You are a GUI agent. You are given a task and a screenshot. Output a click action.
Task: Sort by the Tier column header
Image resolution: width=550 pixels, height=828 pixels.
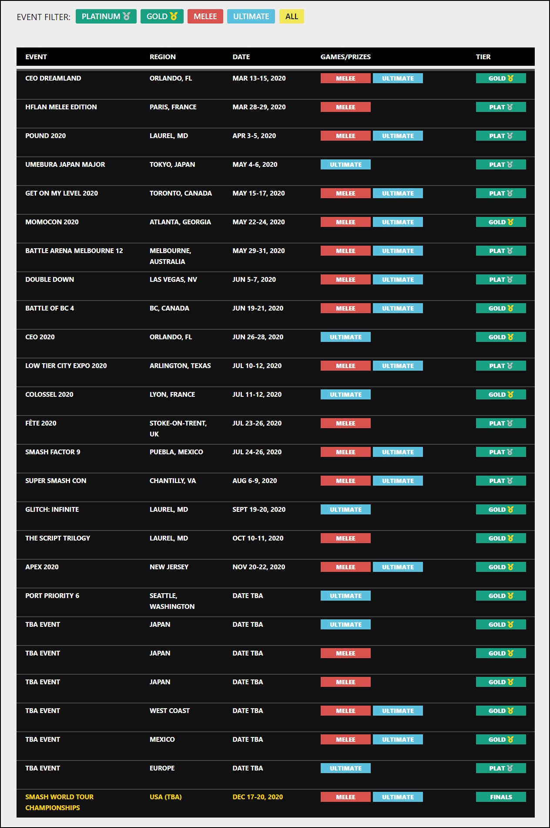pyautogui.click(x=483, y=57)
